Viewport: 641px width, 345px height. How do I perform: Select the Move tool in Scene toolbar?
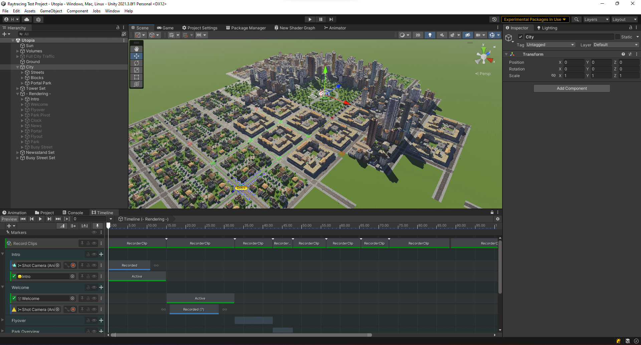click(x=136, y=56)
